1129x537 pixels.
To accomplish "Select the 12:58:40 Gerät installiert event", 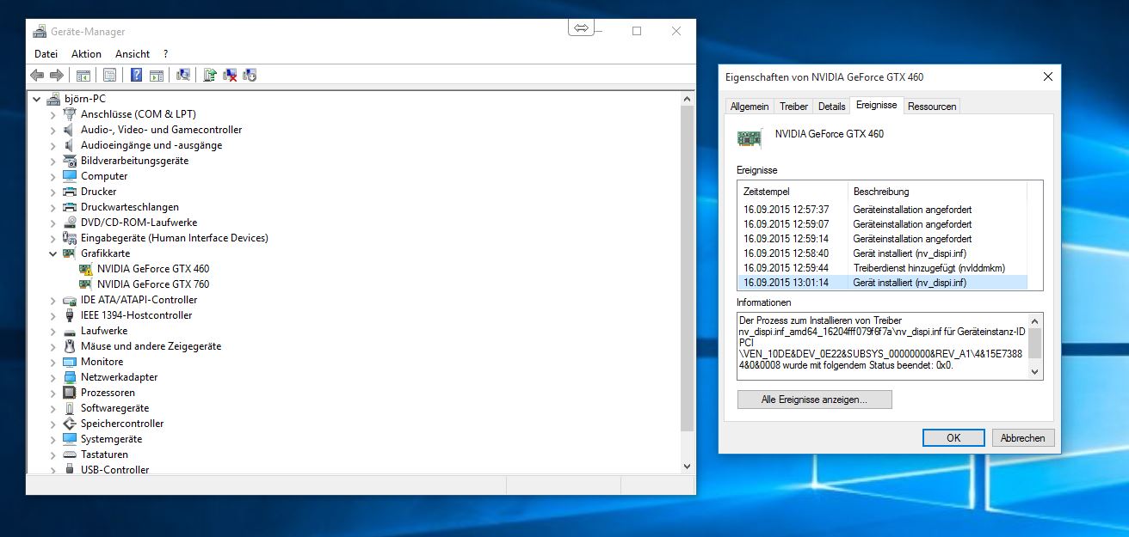I will (882, 253).
